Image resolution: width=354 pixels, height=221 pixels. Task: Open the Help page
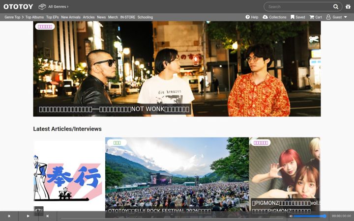252,17
